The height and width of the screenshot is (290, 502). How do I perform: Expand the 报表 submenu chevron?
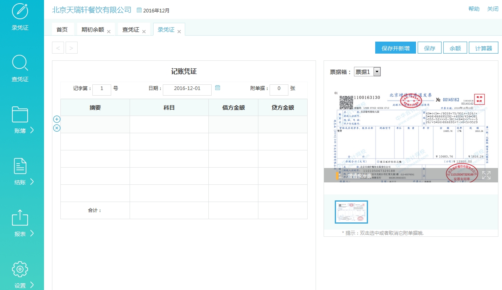coord(32,234)
